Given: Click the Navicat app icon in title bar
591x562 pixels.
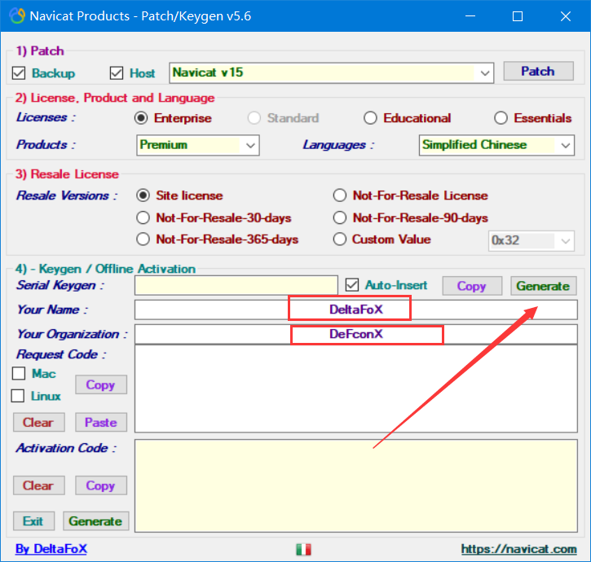Looking at the screenshot, I should (x=17, y=15).
